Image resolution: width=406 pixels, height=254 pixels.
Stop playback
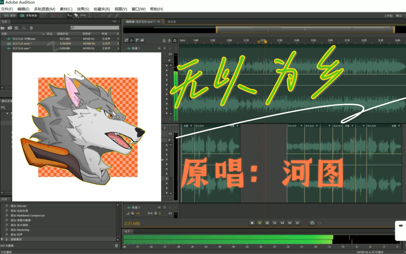coord(252,223)
